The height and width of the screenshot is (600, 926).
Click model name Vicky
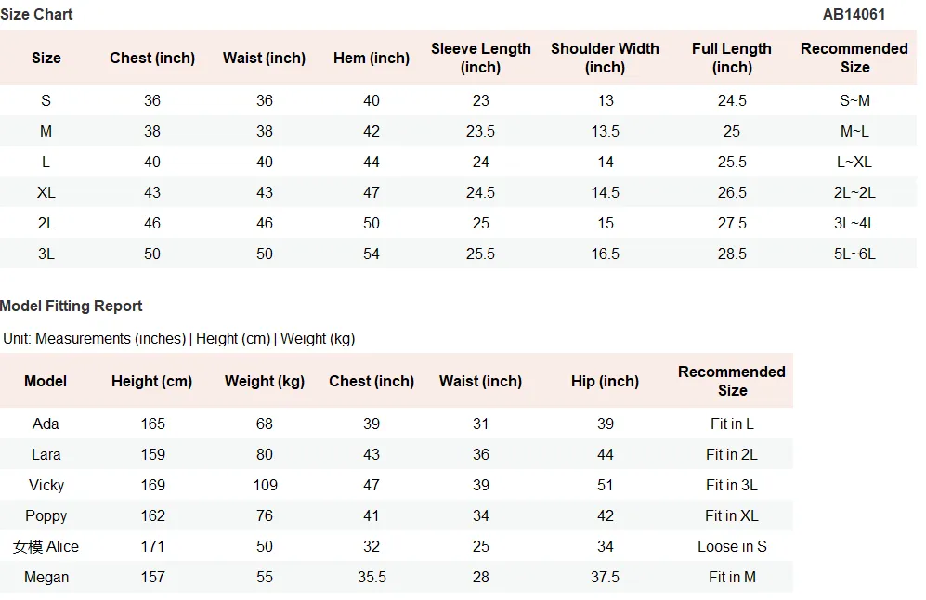coord(46,486)
